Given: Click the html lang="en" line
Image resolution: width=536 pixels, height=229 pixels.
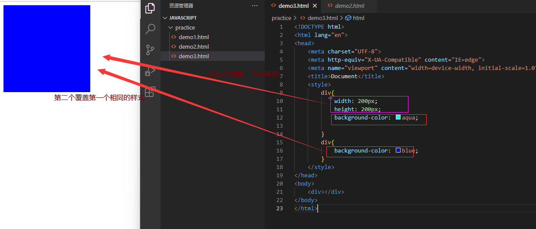Looking at the screenshot, I should 321,35.
